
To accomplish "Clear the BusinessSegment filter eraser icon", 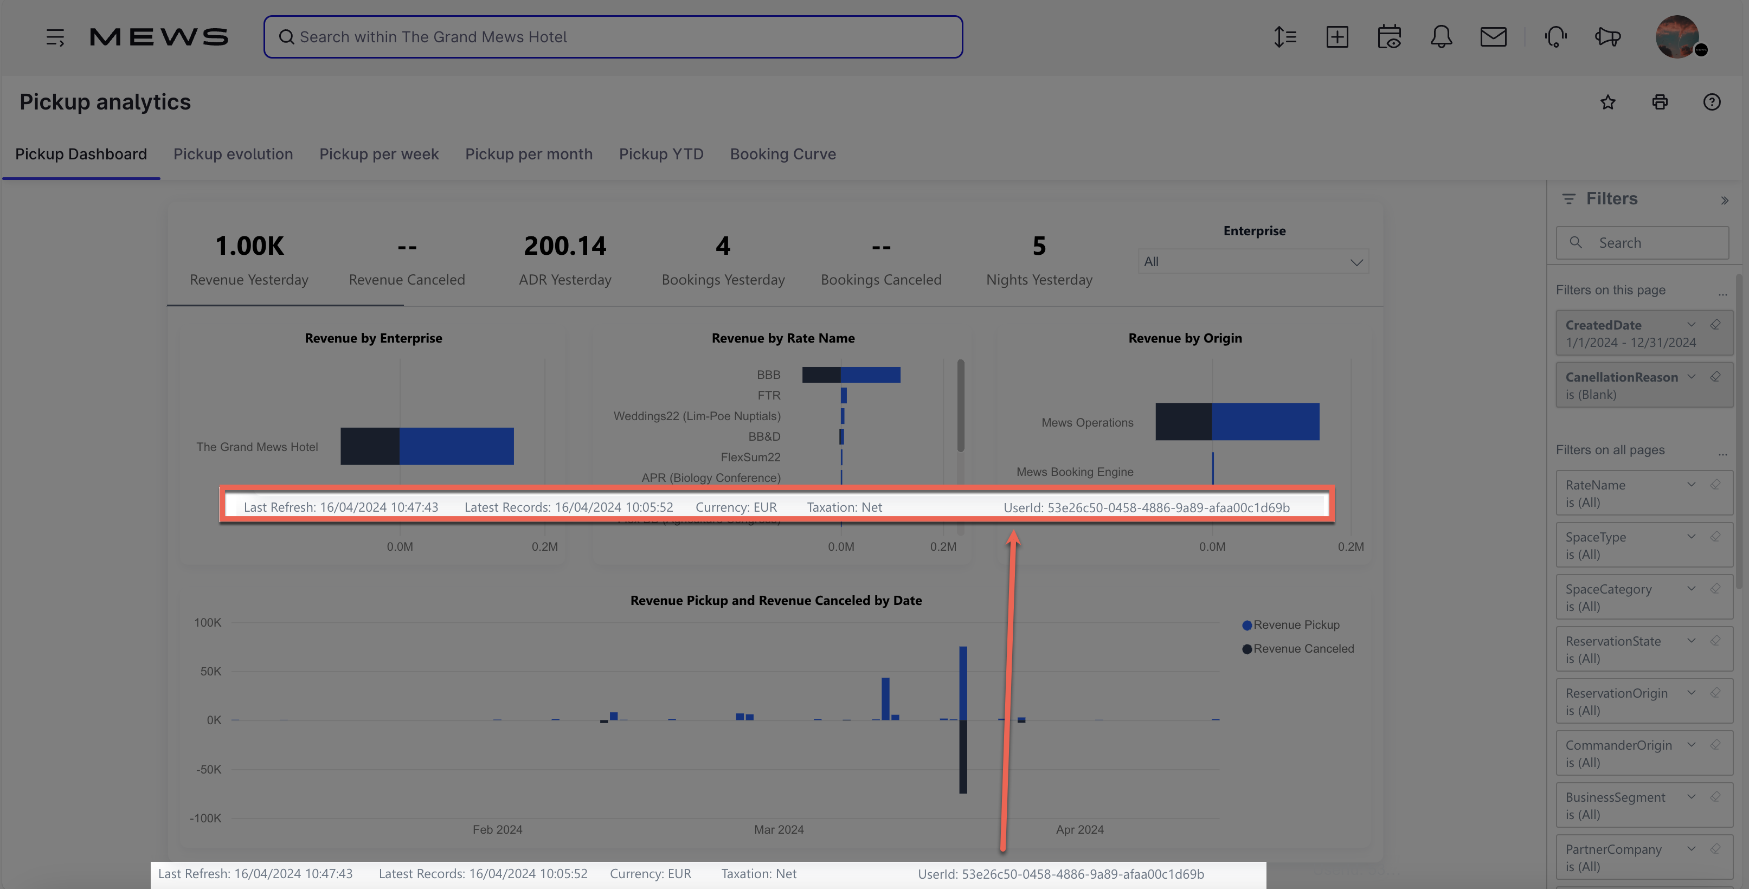I will pyautogui.click(x=1715, y=797).
